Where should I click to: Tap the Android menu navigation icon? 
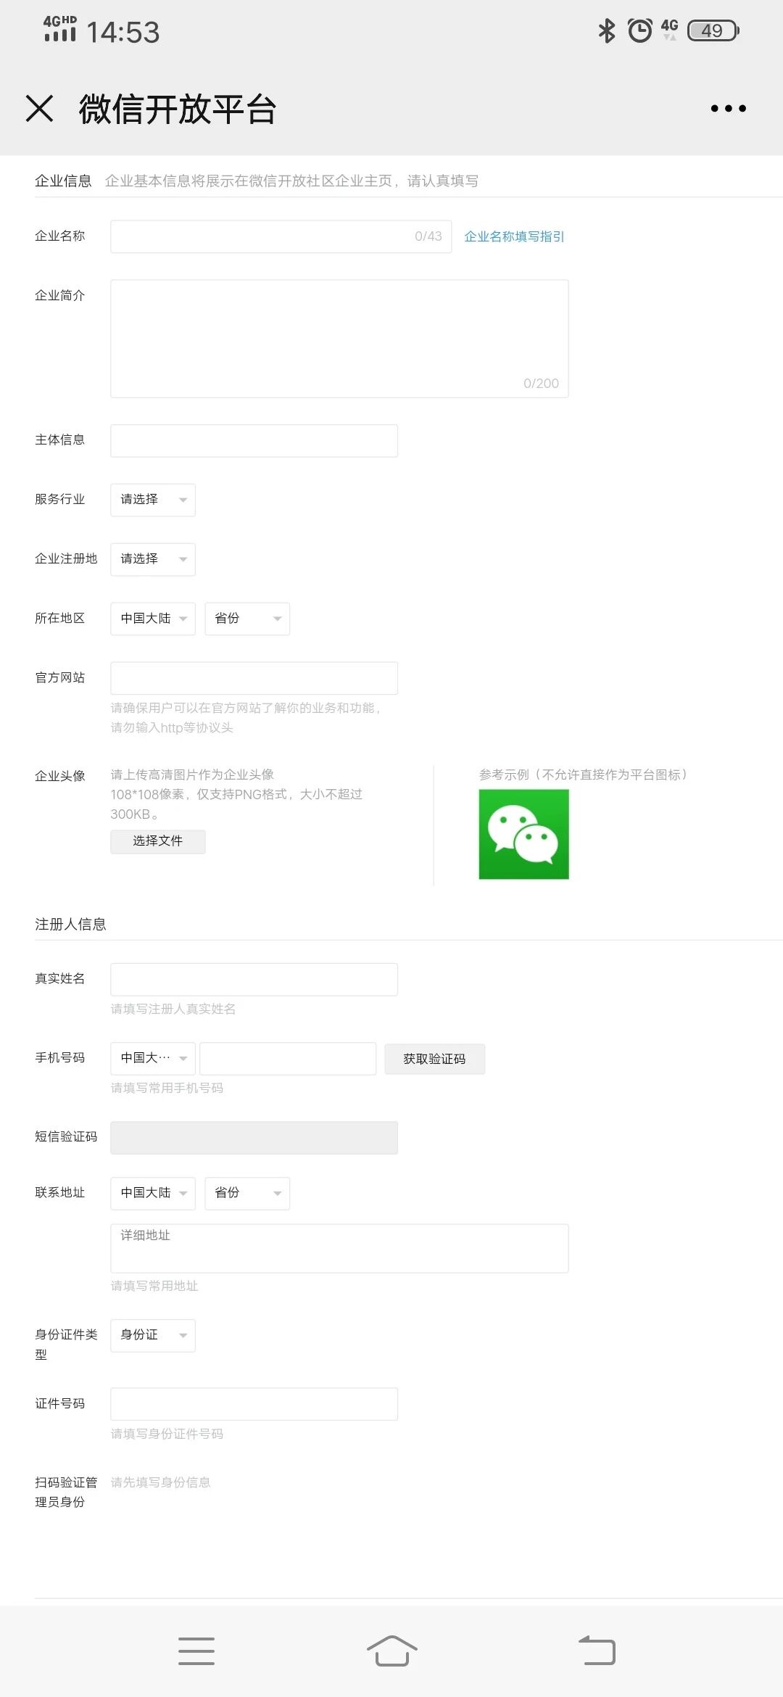(x=196, y=1651)
